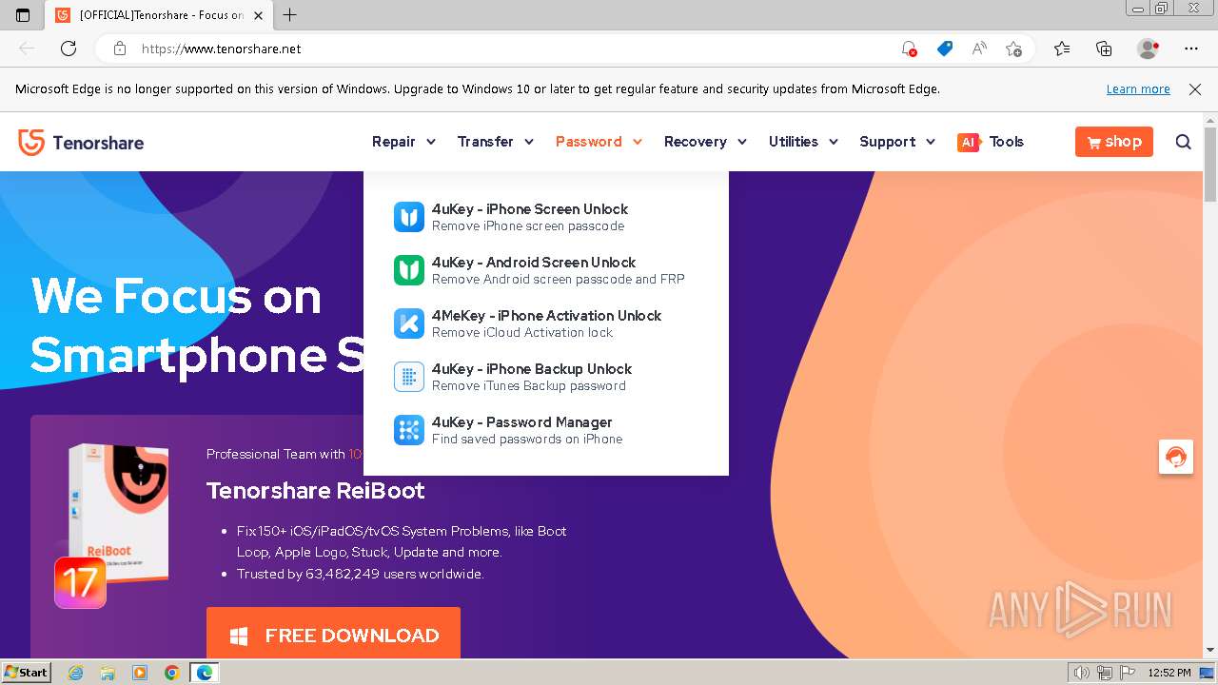The height and width of the screenshot is (685, 1218).
Task: Close the Tenorshare browser tab
Action: pyautogui.click(x=259, y=15)
